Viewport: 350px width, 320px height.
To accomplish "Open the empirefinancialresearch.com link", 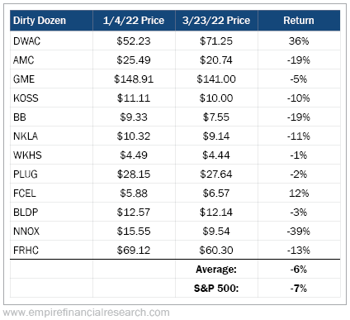I will tap(86, 313).
